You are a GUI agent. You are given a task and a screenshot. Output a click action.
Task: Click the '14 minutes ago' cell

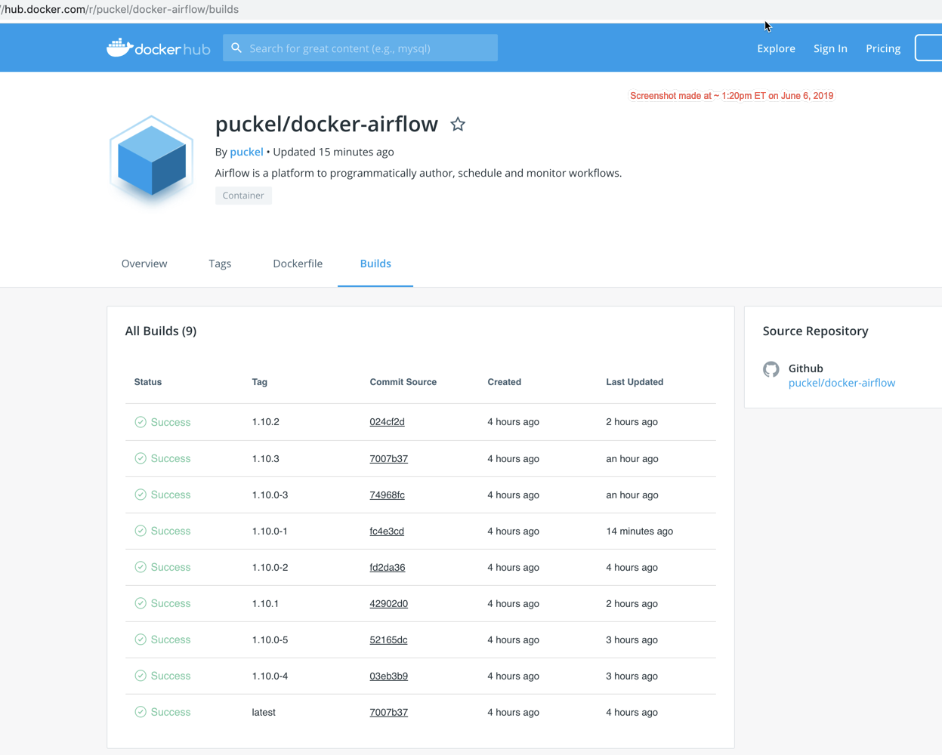(x=639, y=531)
